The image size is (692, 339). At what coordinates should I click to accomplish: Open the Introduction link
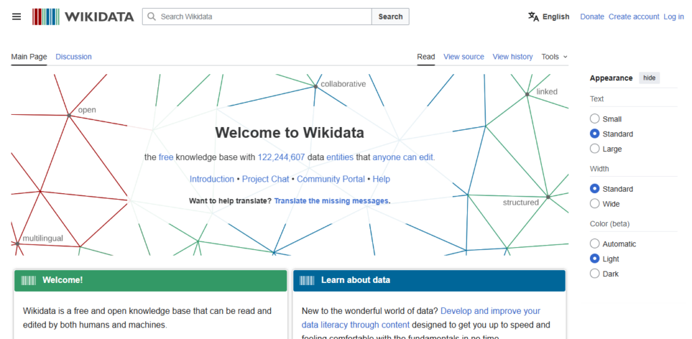point(212,179)
